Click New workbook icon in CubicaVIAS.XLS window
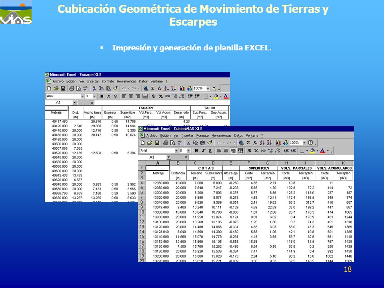The width and height of the screenshot is (384, 288). tap(143, 143)
